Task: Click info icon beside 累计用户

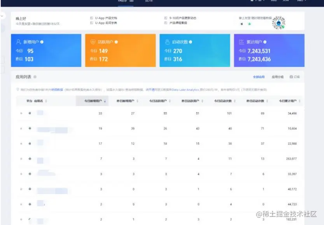Action: point(265,42)
